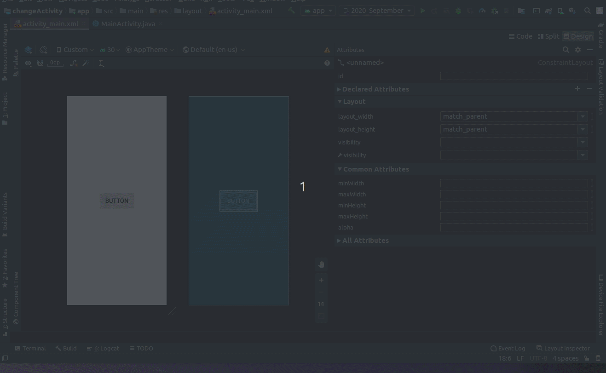Click the layout warning triangle icon
Screen dimensions: 606x373
tap(327, 50)
